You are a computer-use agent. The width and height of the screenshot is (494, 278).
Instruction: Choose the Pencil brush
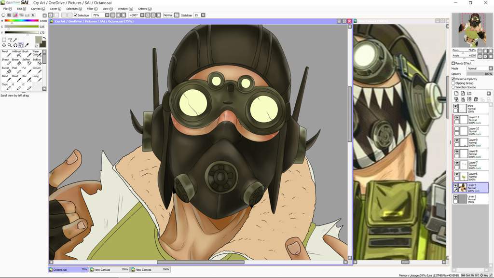(6, 54)
